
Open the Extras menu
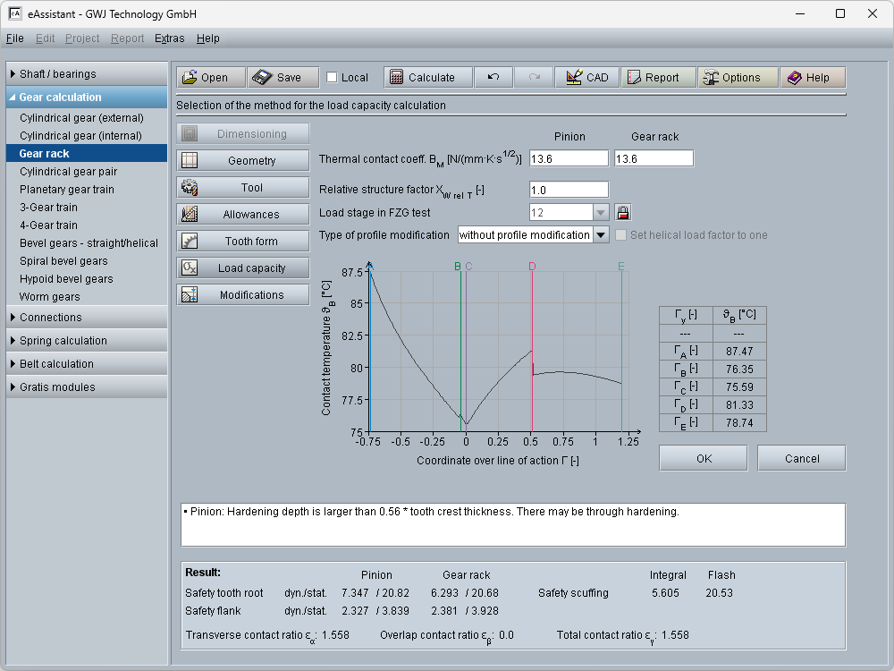click(169, 38)
